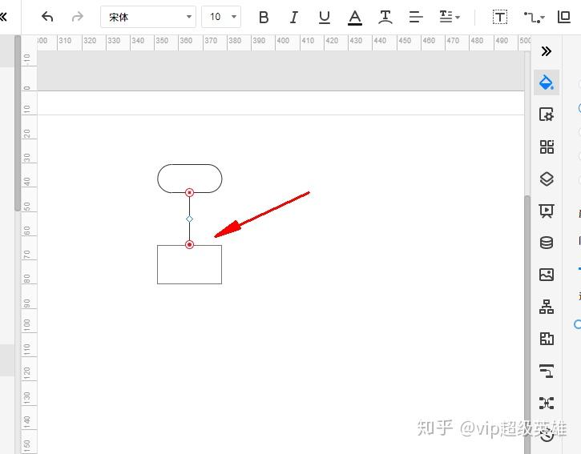This screenshot has width=581, height=454.
Task: Open the image picture panel
Action: tap(547, 275)
